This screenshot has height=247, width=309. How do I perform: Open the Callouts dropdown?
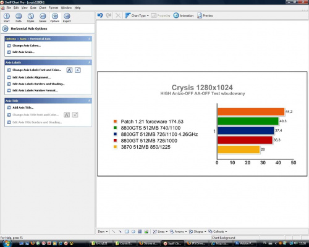click(218, 232)
